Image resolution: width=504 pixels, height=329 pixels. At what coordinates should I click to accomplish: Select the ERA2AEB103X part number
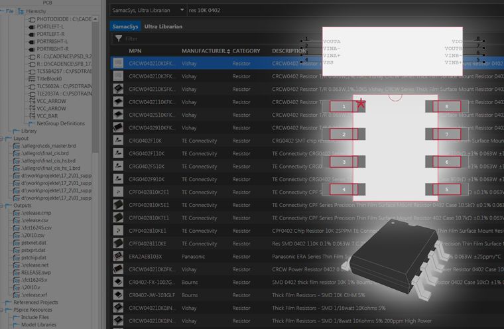click(145, 256)
